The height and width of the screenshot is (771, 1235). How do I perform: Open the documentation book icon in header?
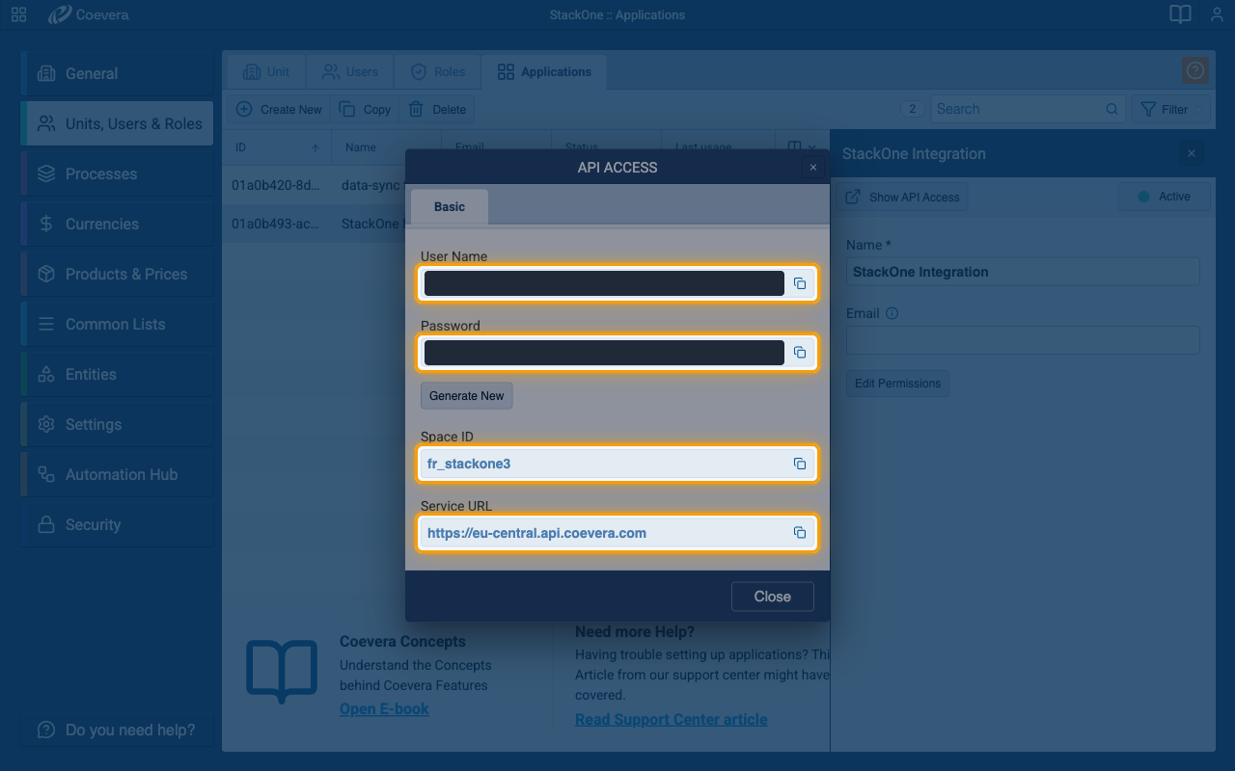1180,14
